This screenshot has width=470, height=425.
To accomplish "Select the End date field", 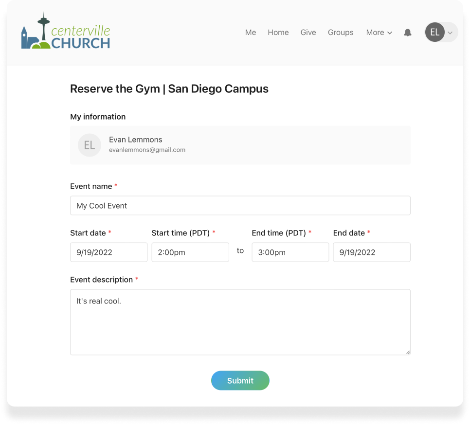I will tap(371, 252).
